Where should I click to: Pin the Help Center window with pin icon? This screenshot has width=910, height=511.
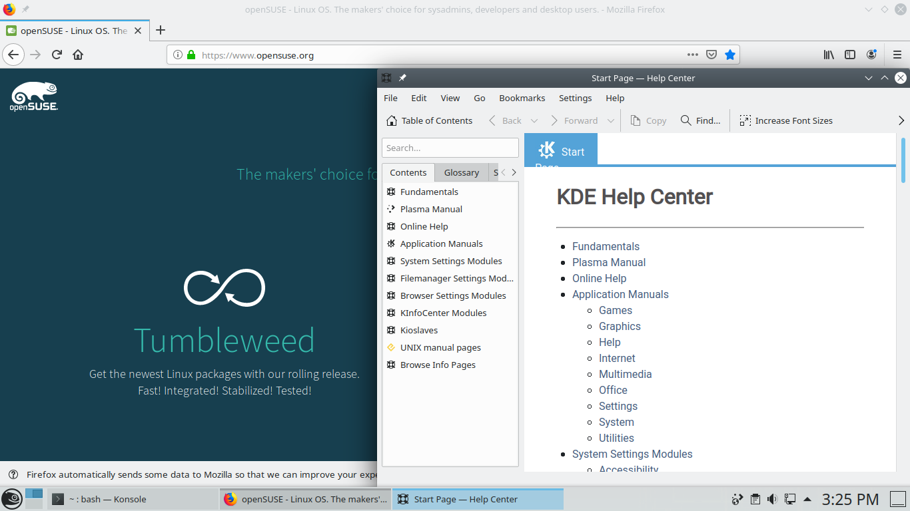pyautogui.click(x=402, y=78)
